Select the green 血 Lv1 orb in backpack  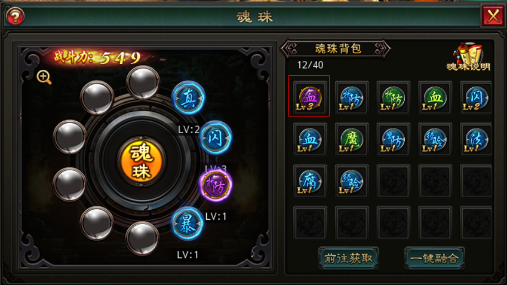coord(435,97)
